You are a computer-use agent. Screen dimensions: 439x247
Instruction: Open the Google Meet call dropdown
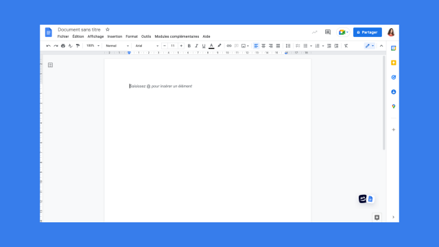tap(343, 32)
